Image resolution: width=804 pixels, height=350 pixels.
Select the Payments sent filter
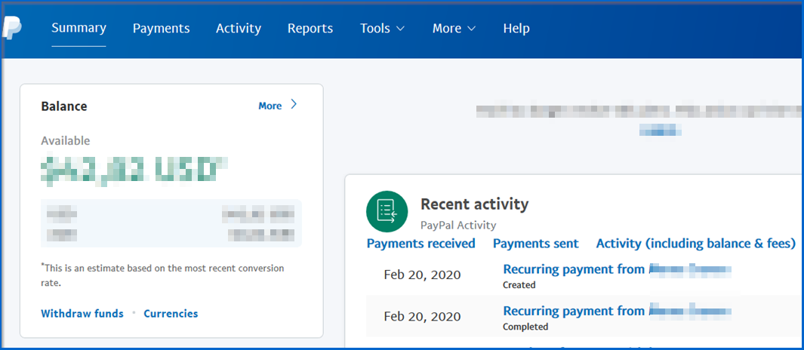tap(536, 244)
